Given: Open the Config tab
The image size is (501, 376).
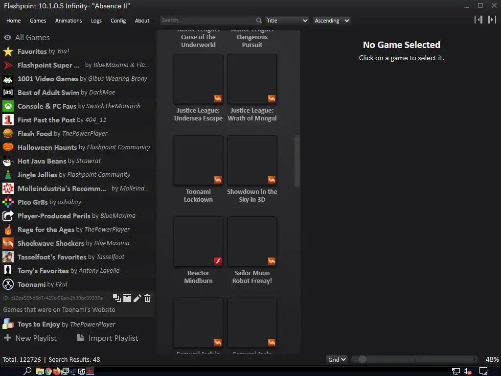Looking at the screenshot, I should (118, 21).
